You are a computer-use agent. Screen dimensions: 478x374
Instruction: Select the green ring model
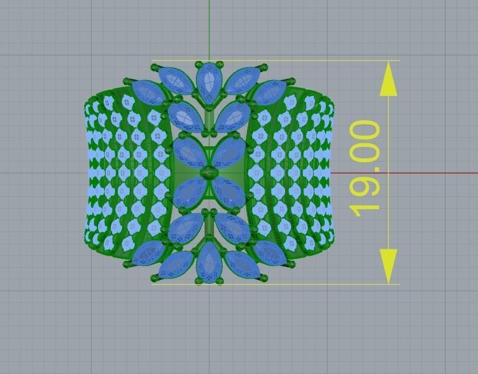coord(209,172)
